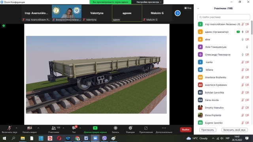Open the Дополнительно three-dots menu
Image resolution: width=253 pixels, height=142 pixels.
[x=164, y=128]
